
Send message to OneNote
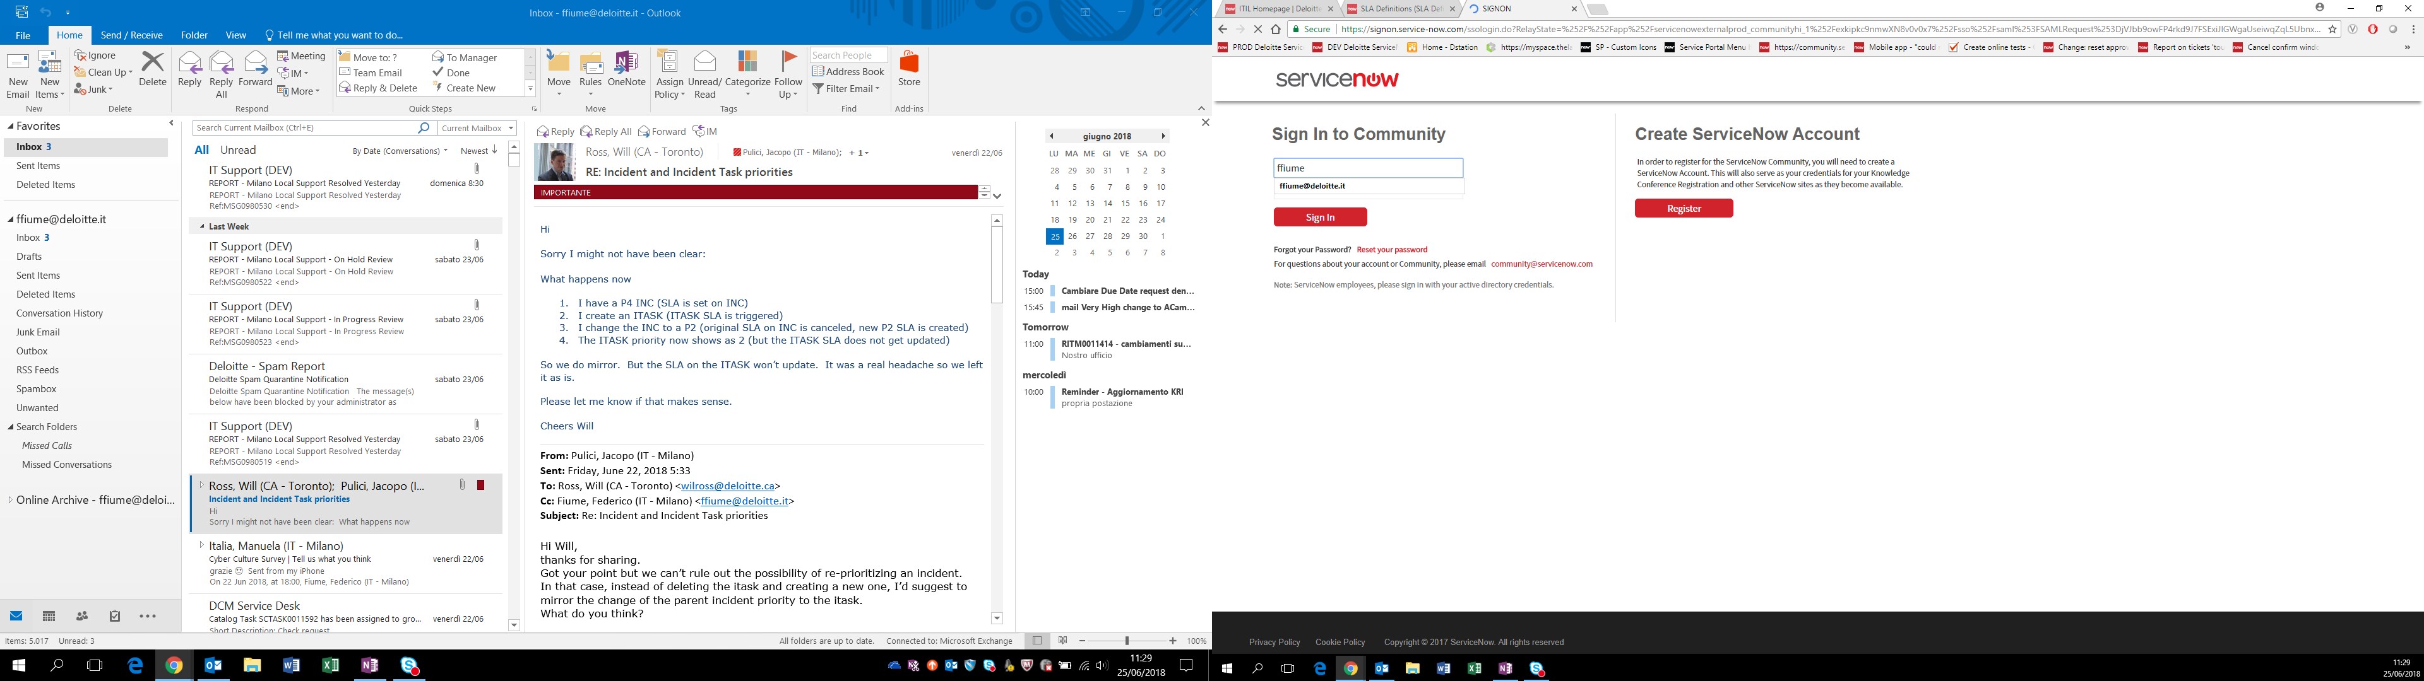[x=627, y=69]
